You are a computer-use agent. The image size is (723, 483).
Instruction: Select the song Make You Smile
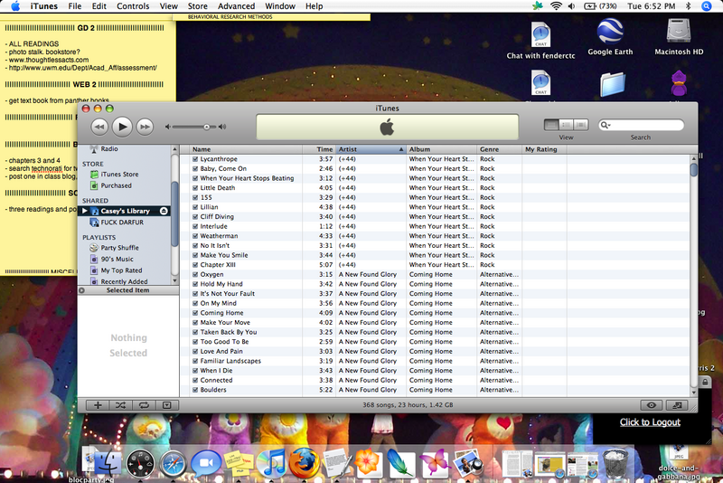[x=224, y=255]
